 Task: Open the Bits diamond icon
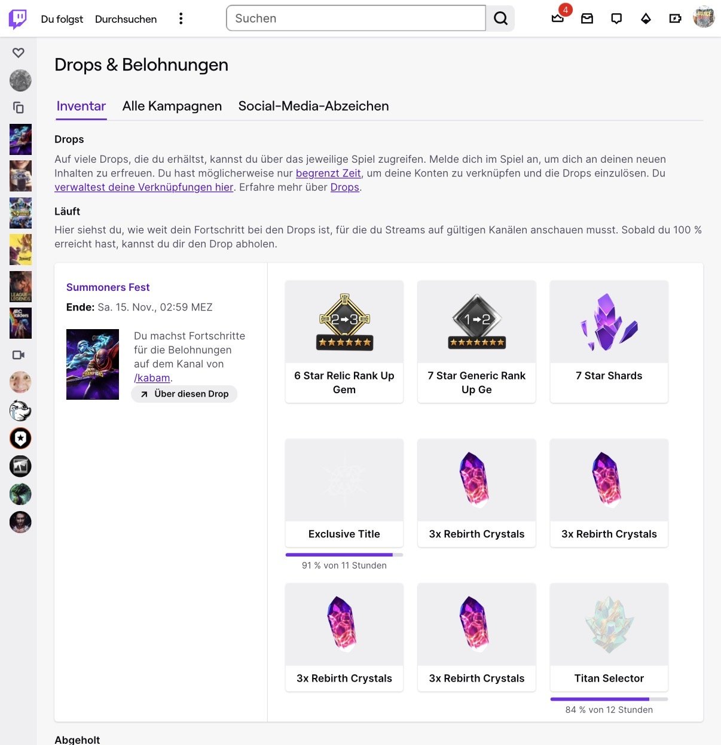[646, 19]
